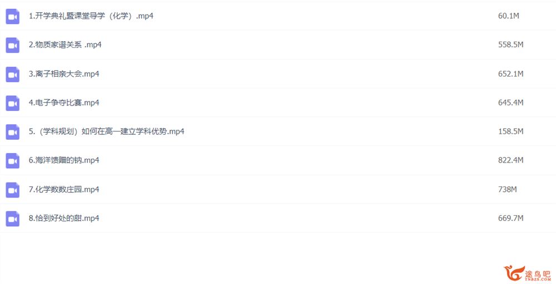Open 5.如何在高一建立学科优势.mp4 file
The width and height of the screenshot is (556, 284).
pyautogui.click(x=106, y=131)
